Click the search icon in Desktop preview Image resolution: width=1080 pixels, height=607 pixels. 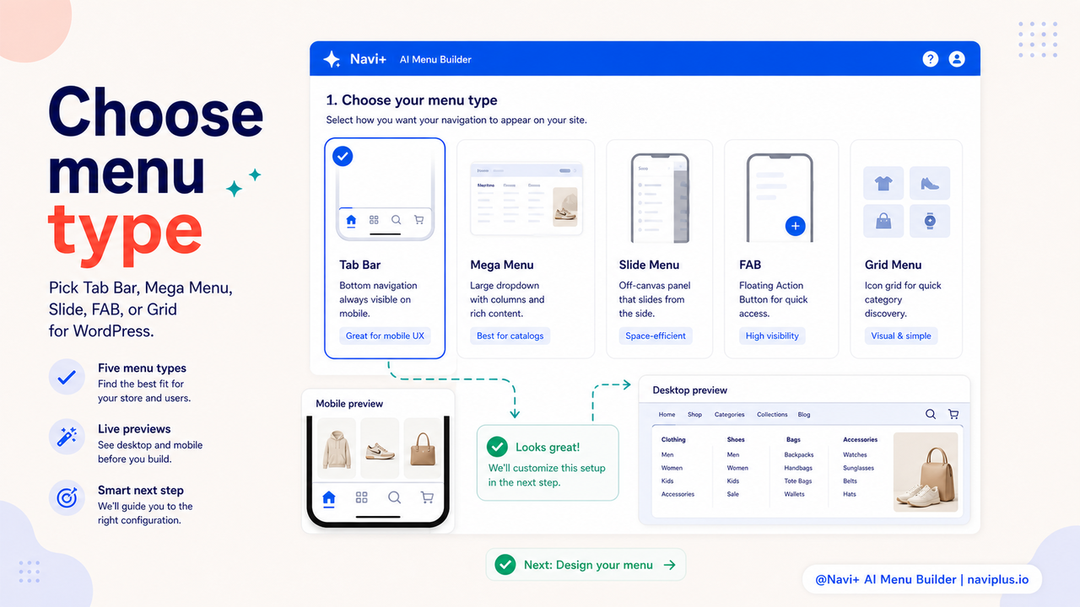931,414
